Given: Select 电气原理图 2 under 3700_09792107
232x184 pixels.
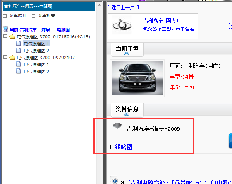Looking at the screenshot, I should [36, 72].
